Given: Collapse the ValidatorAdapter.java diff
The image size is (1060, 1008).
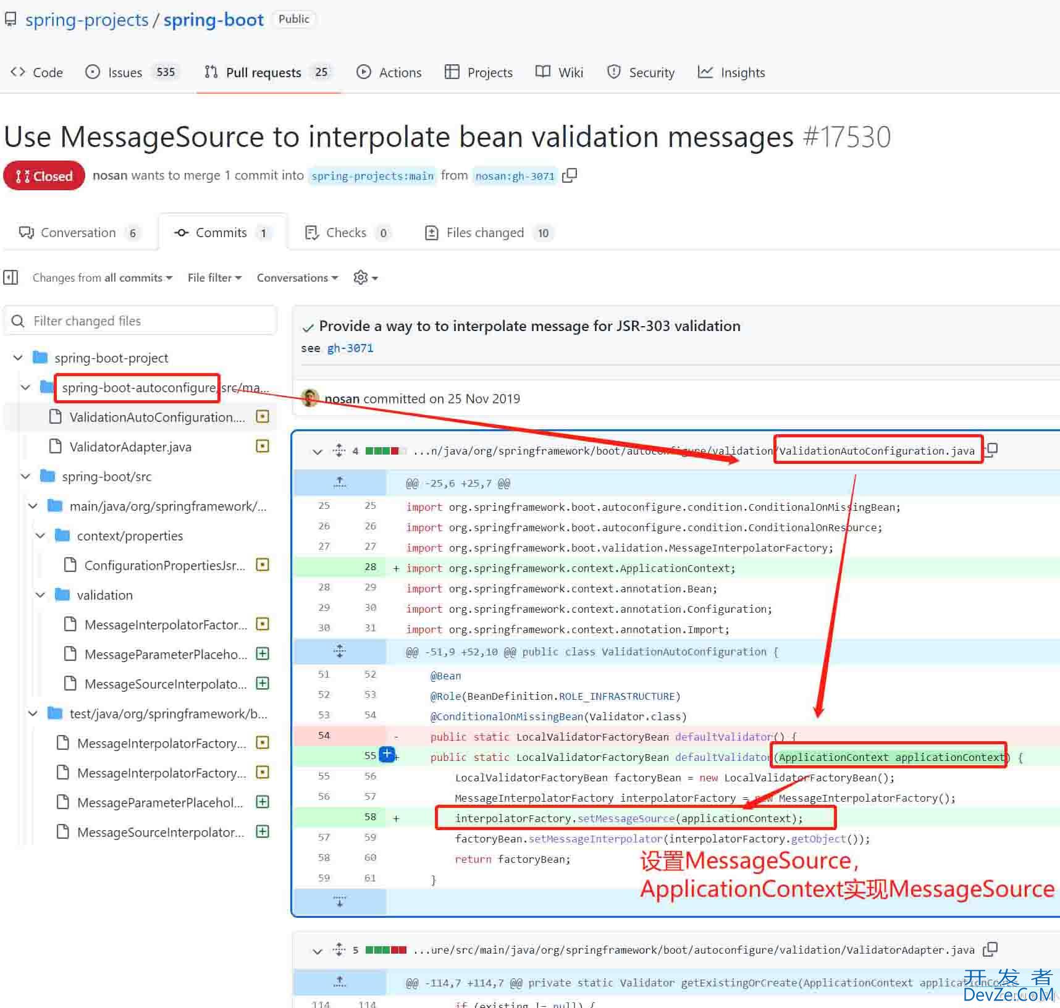Looking at the screenshot, I should 318,951.
